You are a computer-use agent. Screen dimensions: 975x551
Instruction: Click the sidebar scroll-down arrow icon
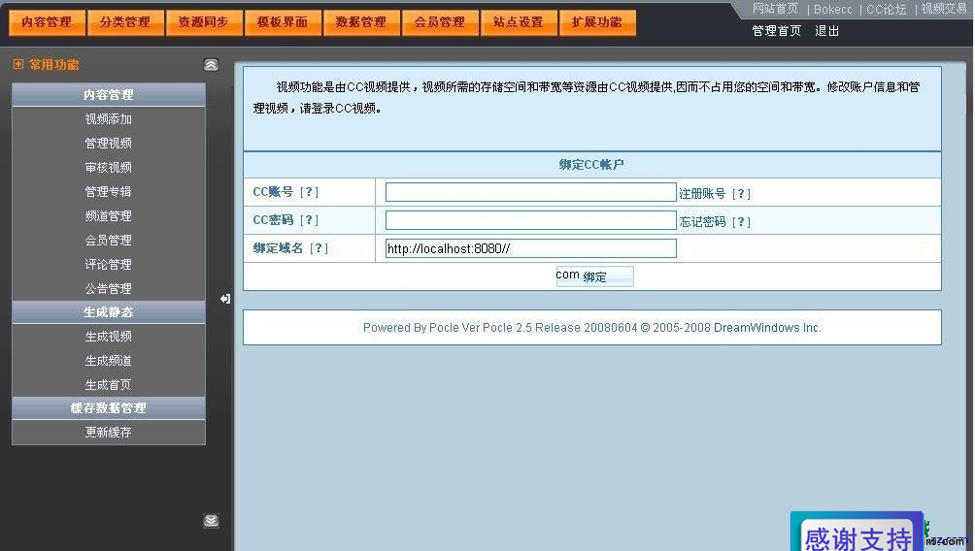click(212, 521)
